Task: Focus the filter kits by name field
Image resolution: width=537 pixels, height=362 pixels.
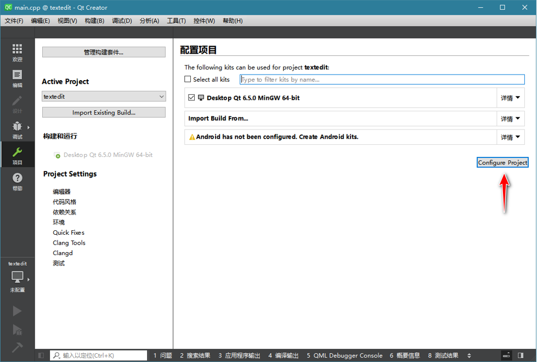Action: point(382,80)
